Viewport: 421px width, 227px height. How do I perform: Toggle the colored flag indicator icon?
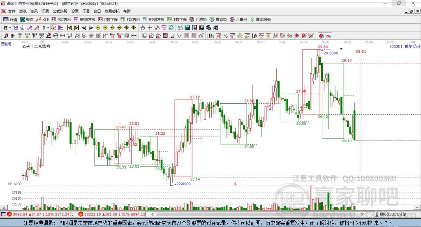[61, 28]
